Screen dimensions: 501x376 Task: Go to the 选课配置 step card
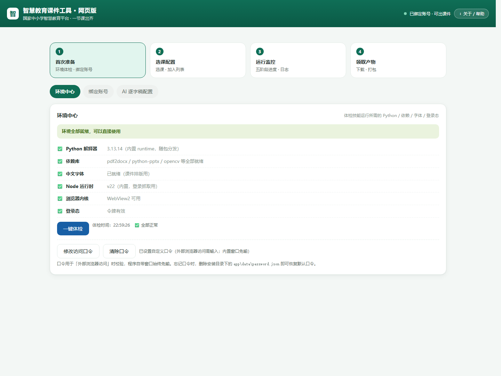point(198,60)
